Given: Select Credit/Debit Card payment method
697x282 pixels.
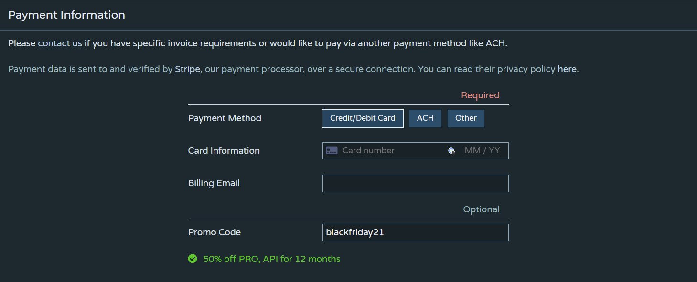Looking at the screenshot, I should tap(363, 118).
